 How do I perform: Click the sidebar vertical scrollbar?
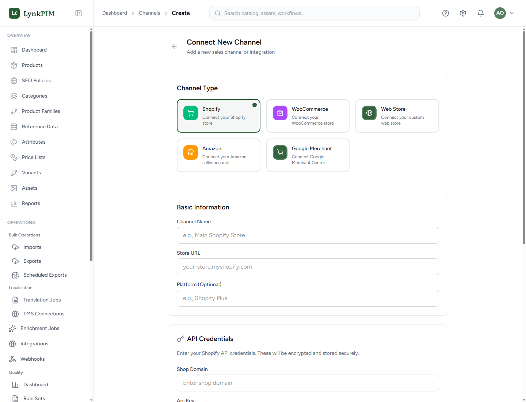point(91,146)
